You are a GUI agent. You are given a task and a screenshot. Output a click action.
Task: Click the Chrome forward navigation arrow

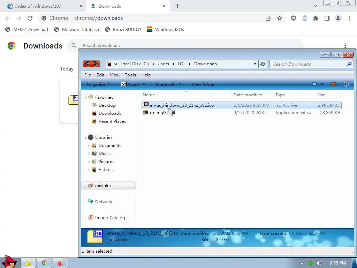[19, 18]
